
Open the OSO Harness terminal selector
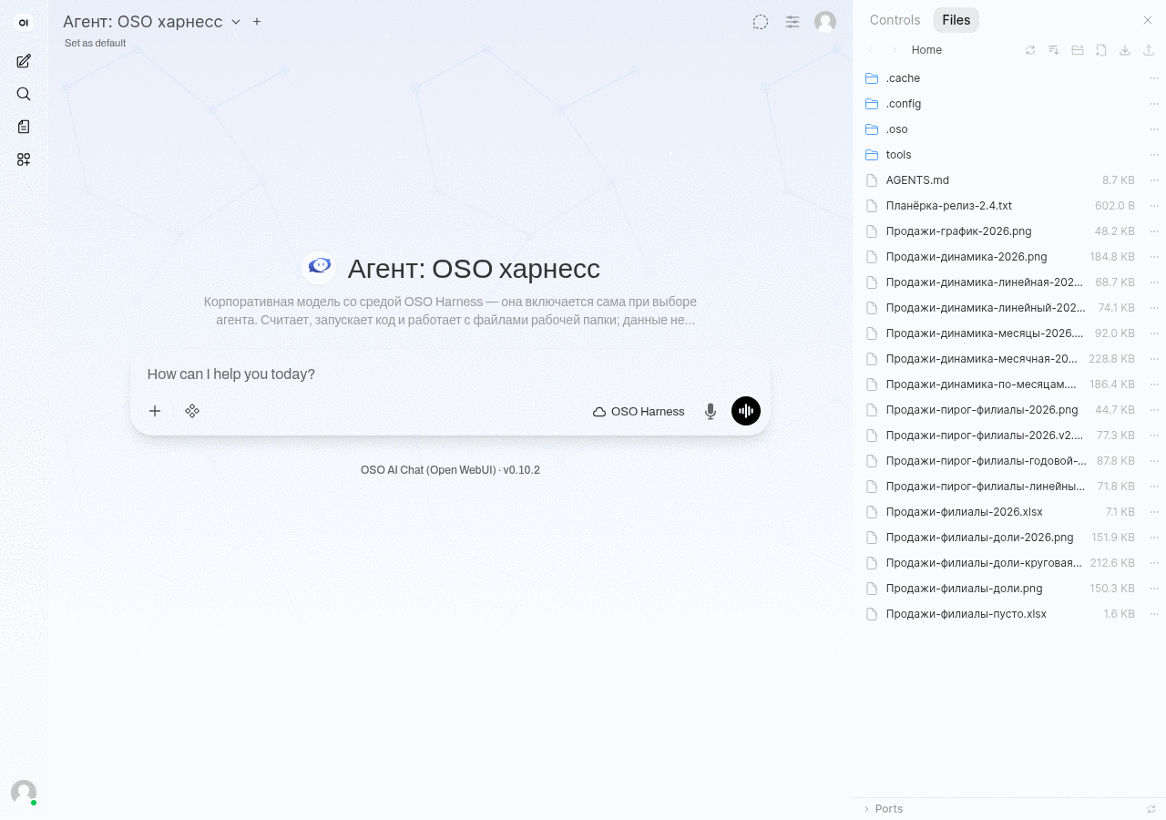click(639, 411)
